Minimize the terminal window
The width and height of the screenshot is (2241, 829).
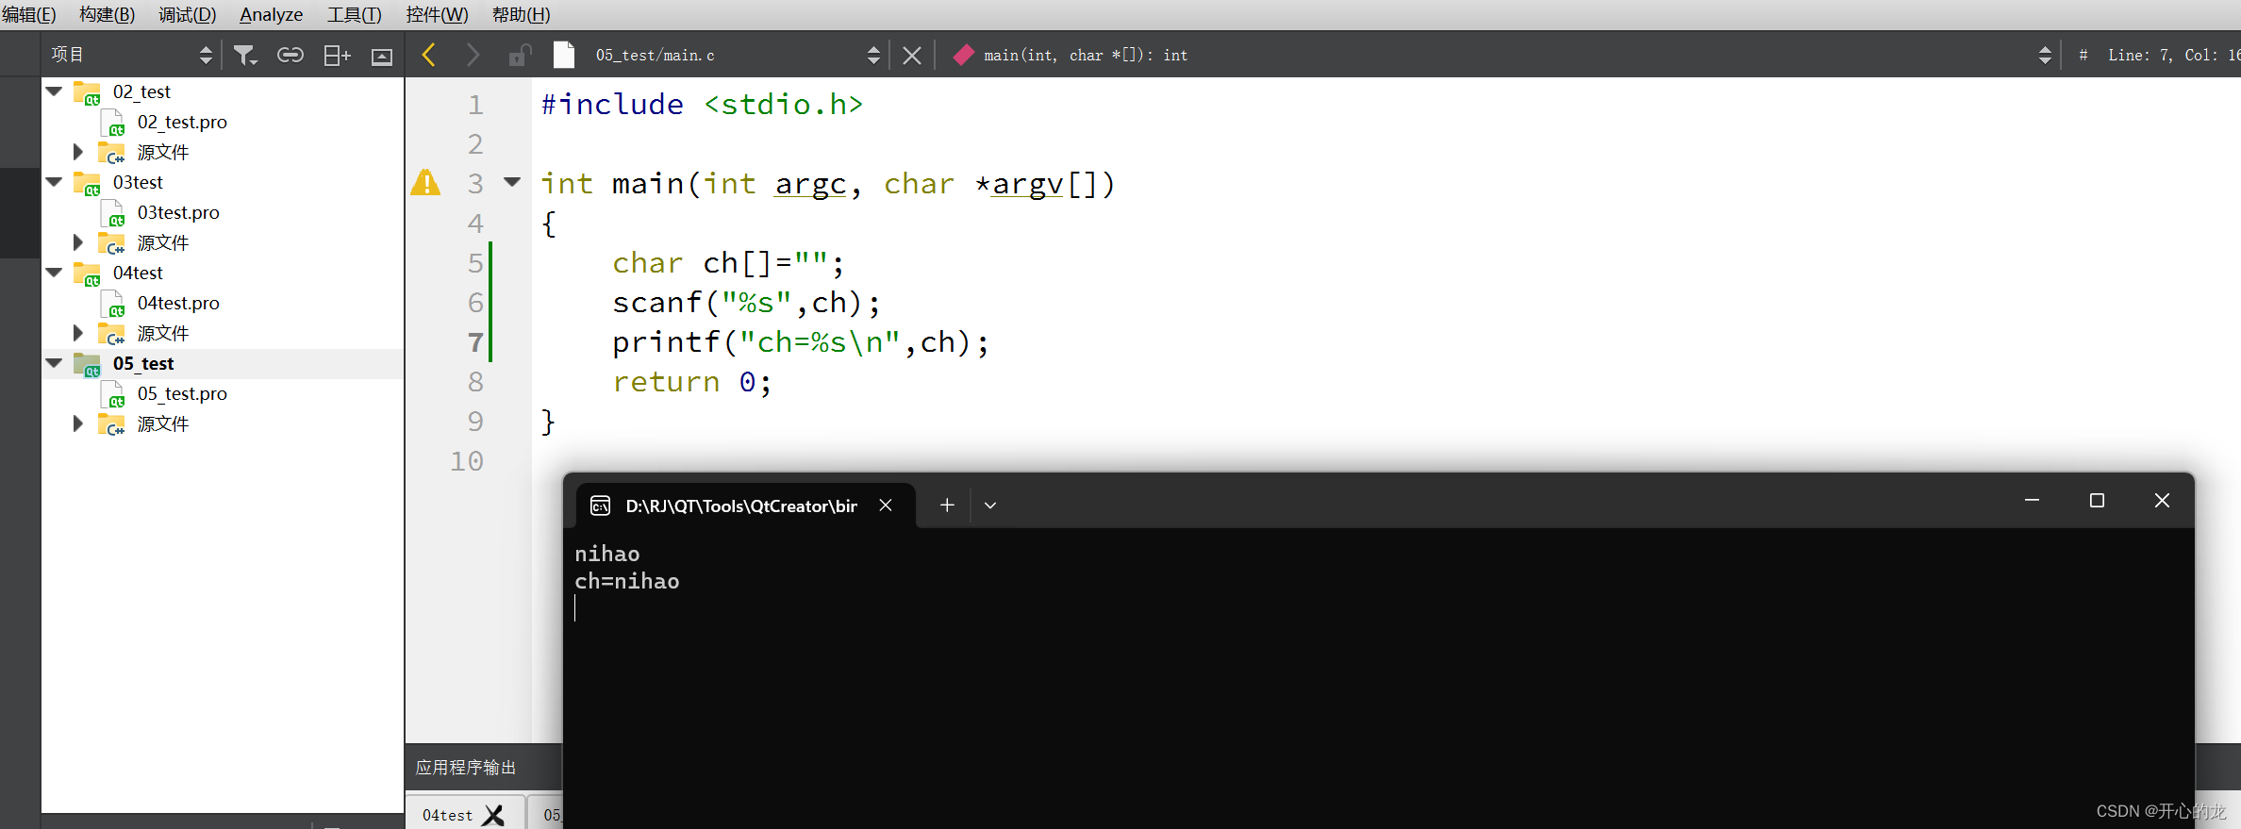(x=2032, y=500)
